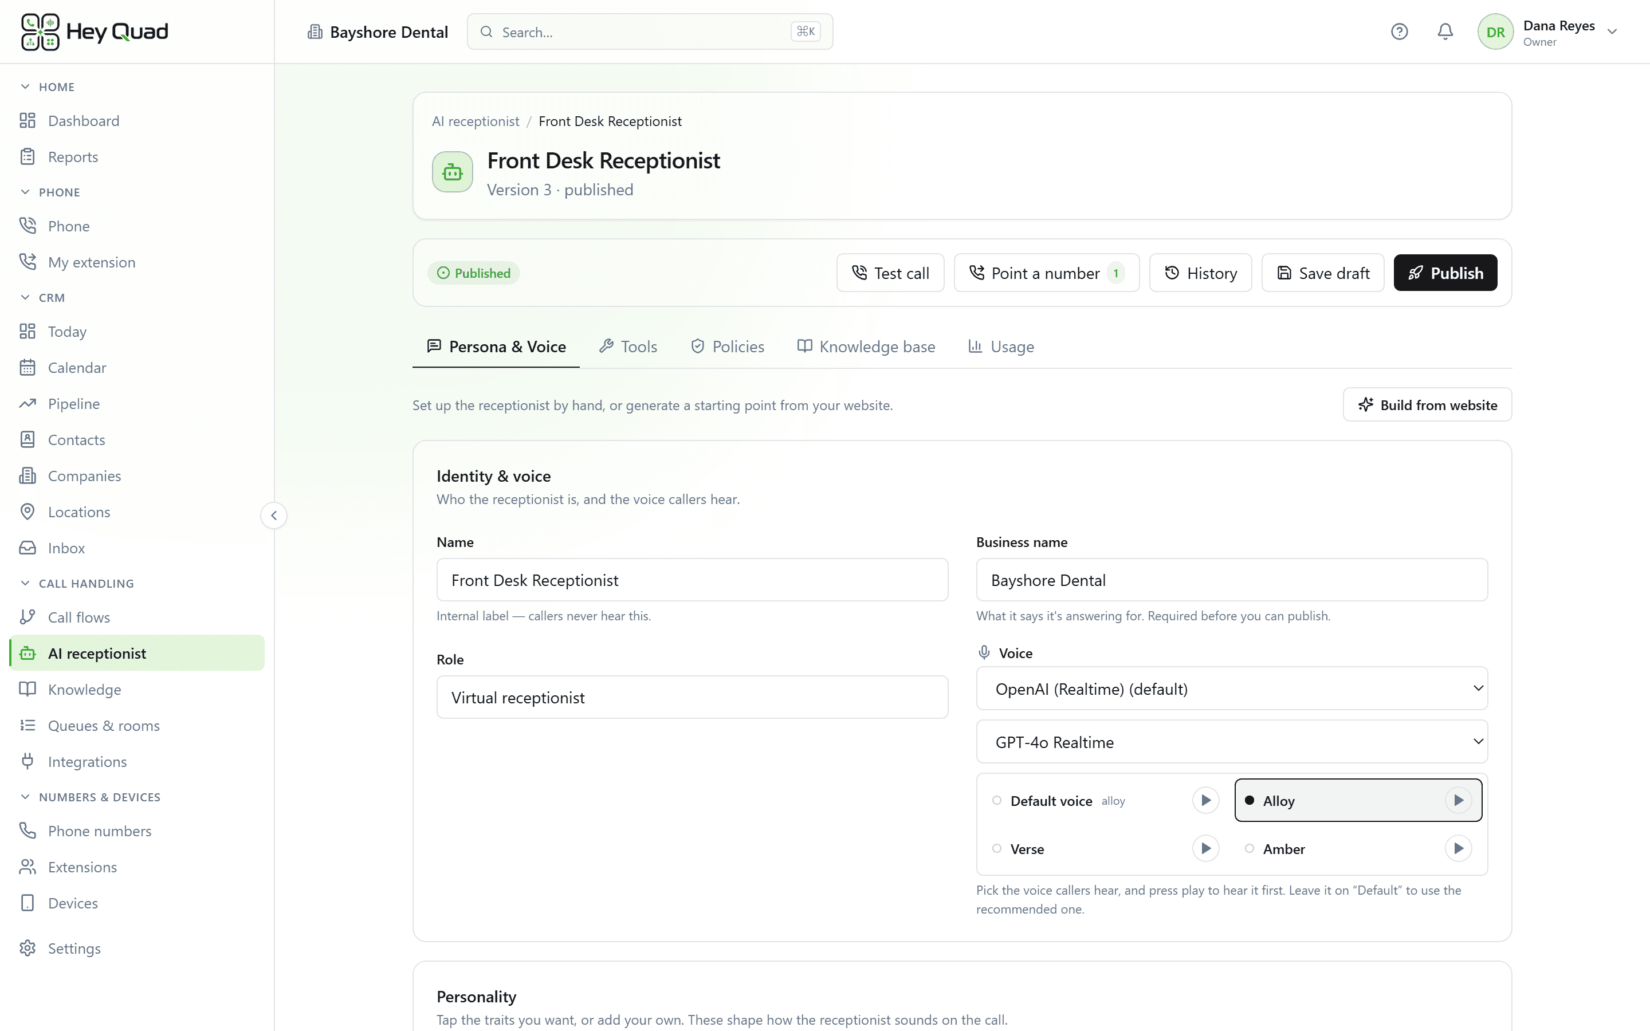Click the Role input field
This screenshot has height=1031, width=1650.
click(692, 698)
